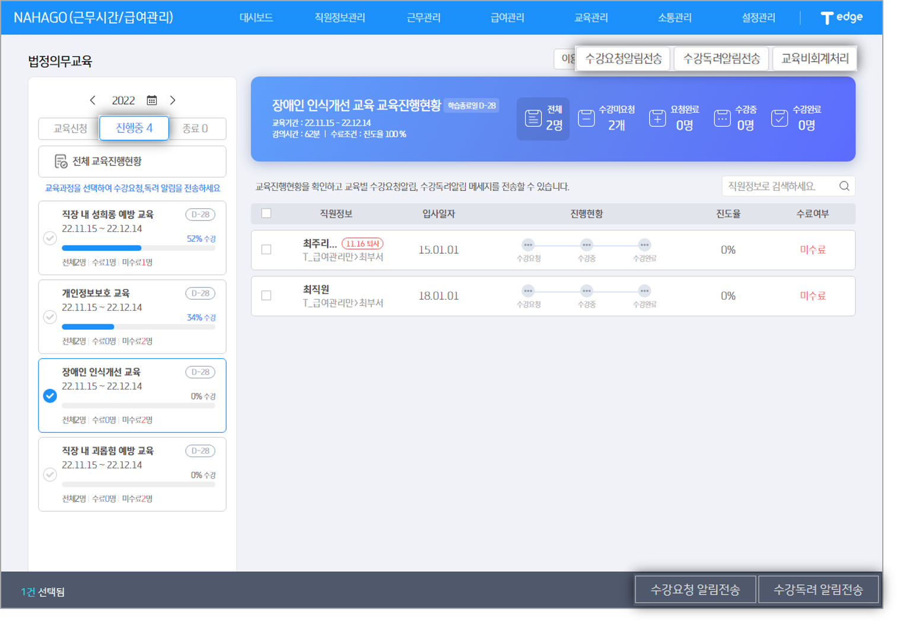Select the 전체 2명 status icon
The width and height of the screenshot is (900, 625).
[533, 118]
